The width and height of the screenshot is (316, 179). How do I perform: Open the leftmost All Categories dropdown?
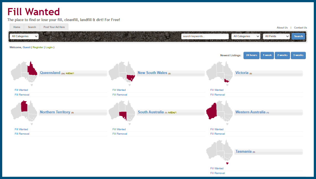[24, 36]
